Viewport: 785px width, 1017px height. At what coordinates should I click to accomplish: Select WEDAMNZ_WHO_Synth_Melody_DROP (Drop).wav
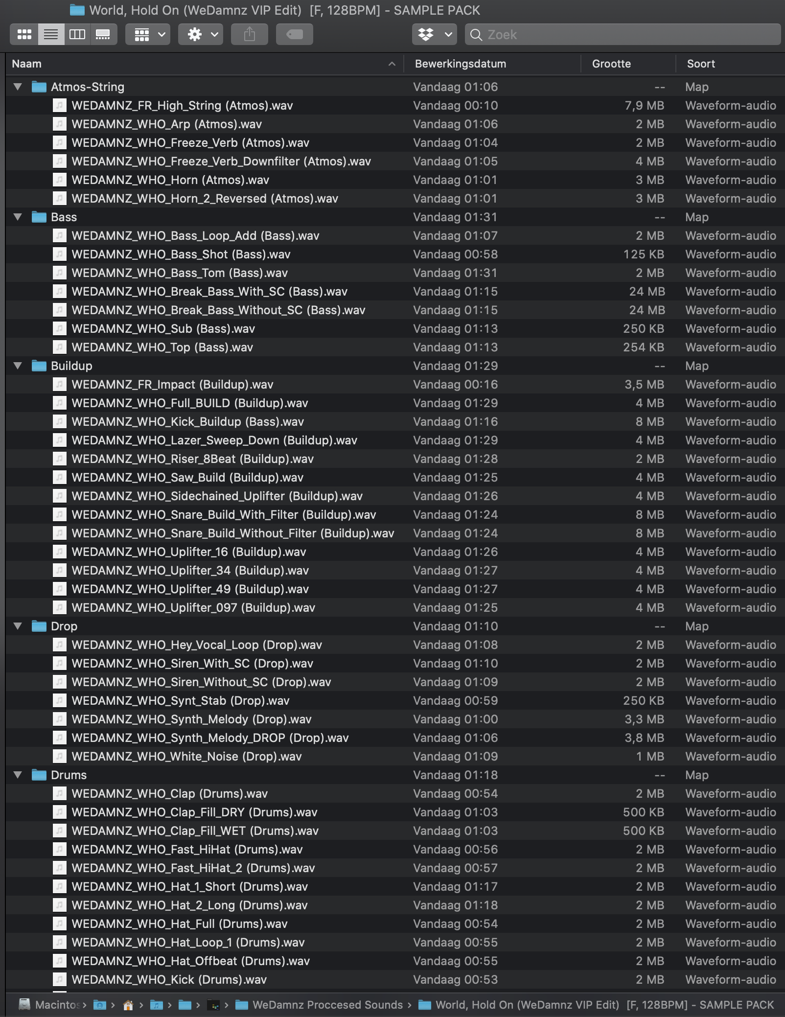[210, 738]
